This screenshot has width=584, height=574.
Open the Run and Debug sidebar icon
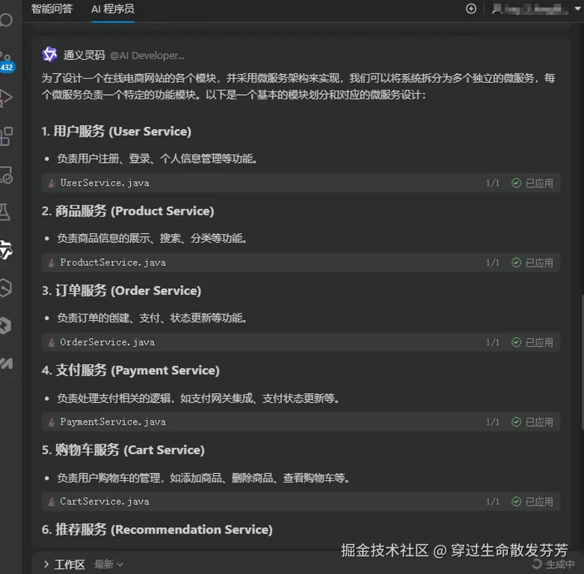(6, 98)
